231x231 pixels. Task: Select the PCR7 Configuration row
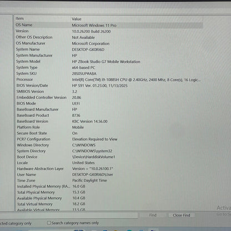tap(109, 139)
